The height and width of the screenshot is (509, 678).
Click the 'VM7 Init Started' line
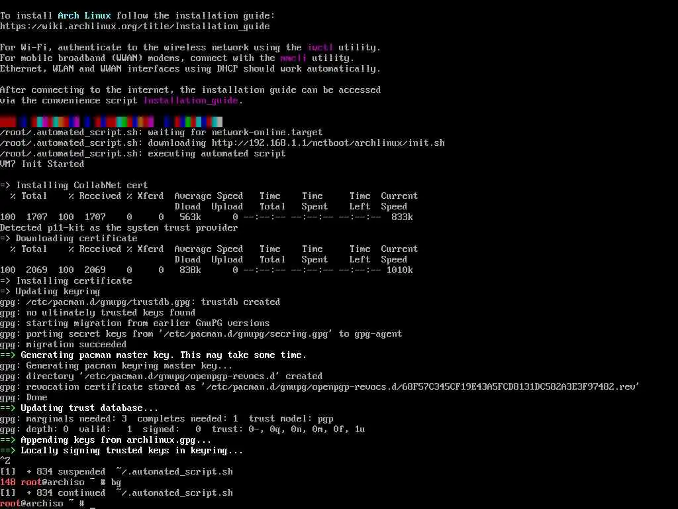(x=42, y=164)
